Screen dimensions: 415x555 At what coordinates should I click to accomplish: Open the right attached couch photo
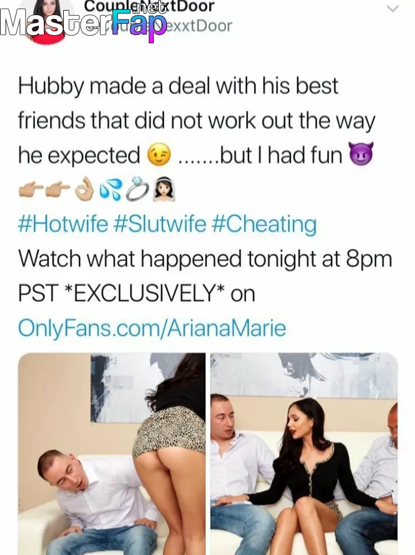(x=304, y=454)
